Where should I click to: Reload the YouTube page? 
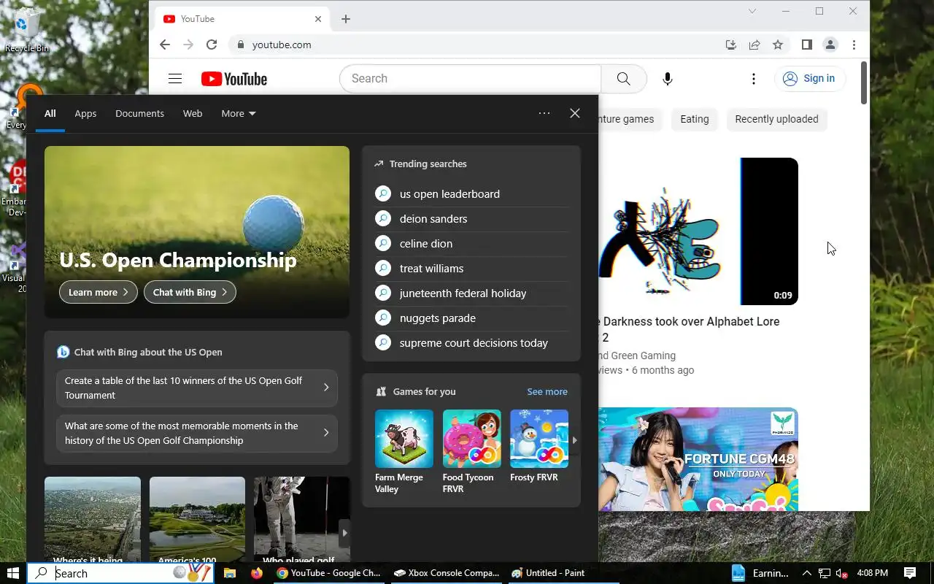pyautogui.click(x=212, y=45)
